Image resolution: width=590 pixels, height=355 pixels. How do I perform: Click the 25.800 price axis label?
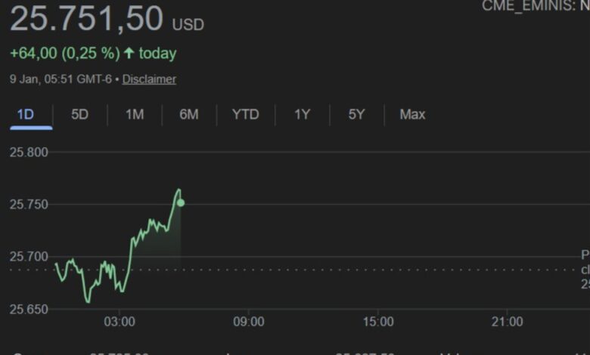(x=29, y=152)
